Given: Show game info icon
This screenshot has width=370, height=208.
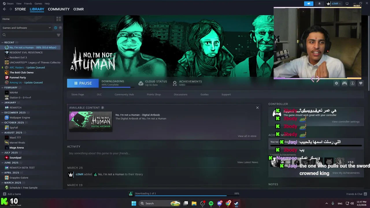Looking at the screenshot, I should pos(353,83).
